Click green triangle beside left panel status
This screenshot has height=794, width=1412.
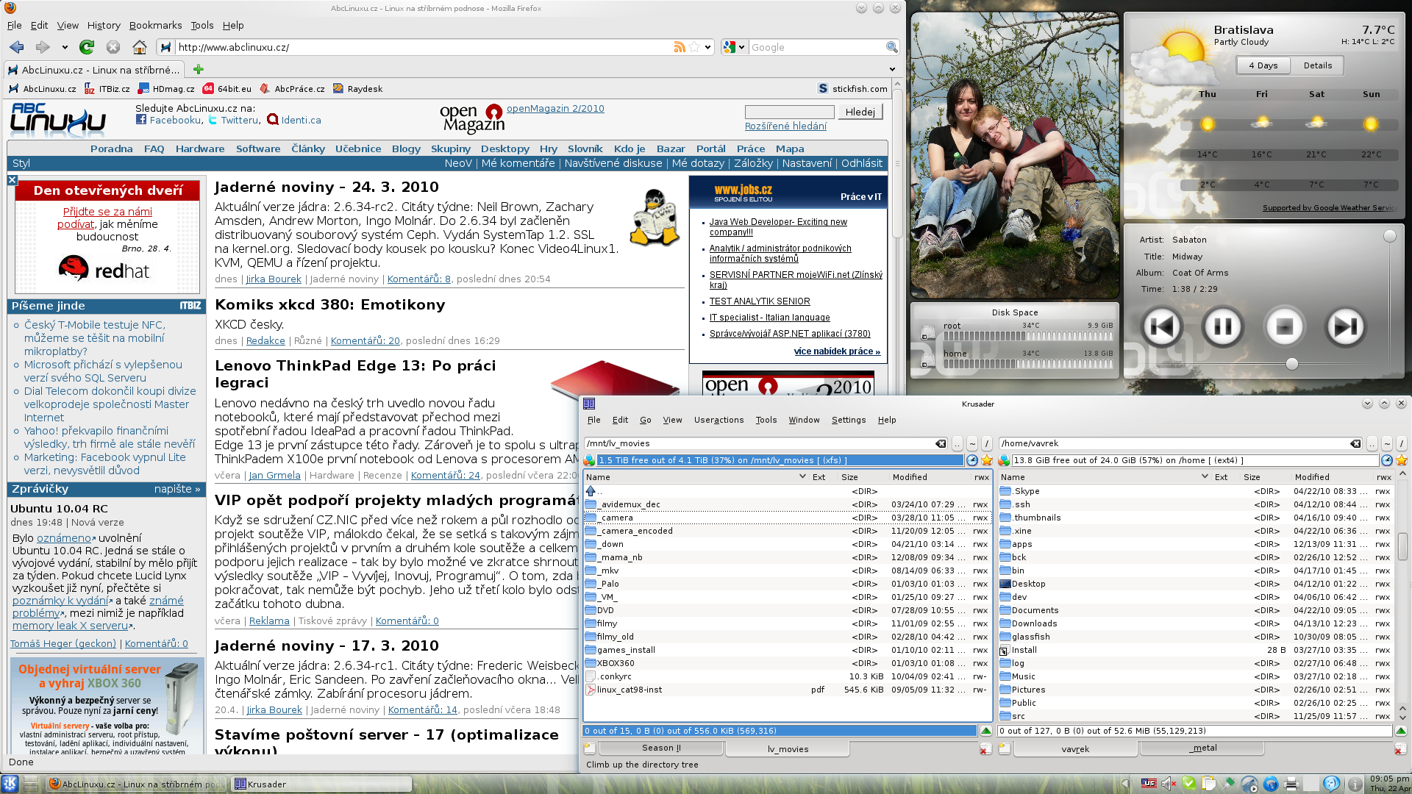[986, 731]
